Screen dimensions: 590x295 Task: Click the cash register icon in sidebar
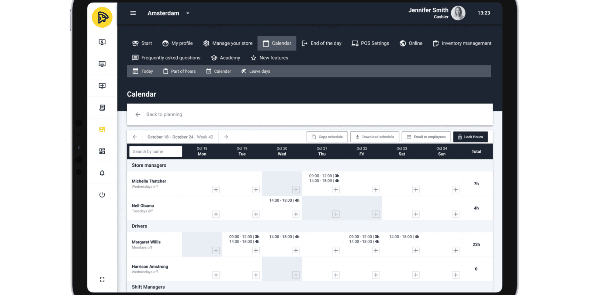tap(102, 42)
